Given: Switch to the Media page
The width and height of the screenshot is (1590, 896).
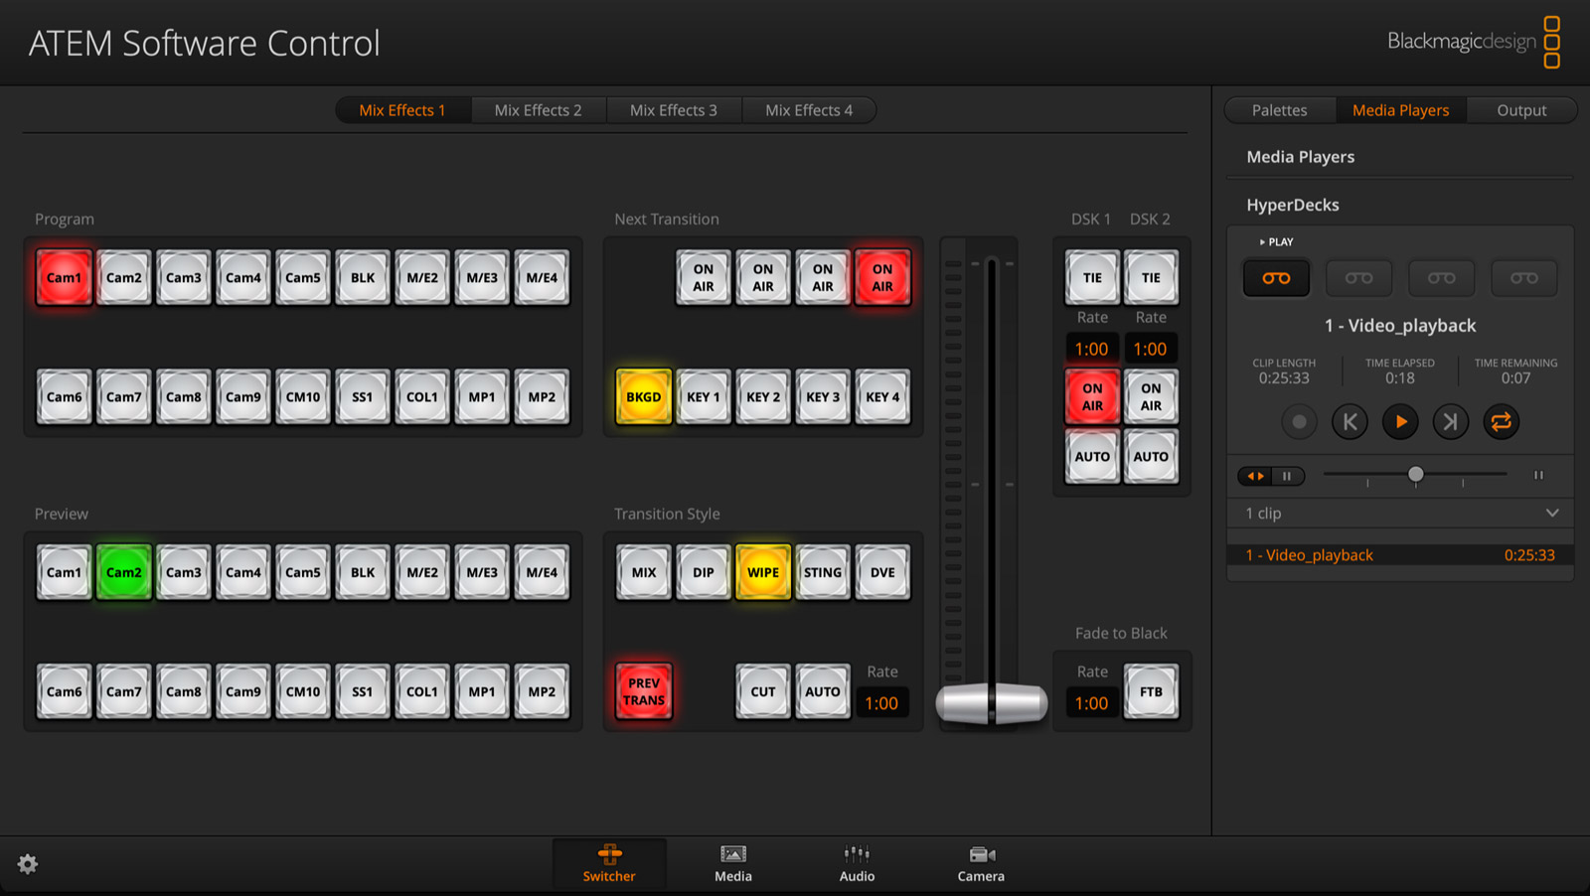Looking at the screenshot, I should 732,863.
